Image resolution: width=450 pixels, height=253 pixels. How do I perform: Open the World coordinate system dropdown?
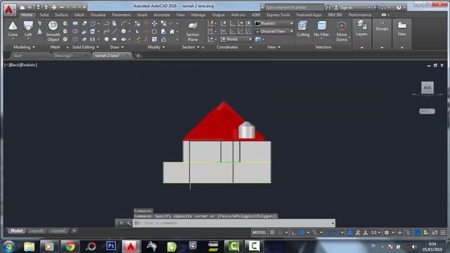[236, 39]
